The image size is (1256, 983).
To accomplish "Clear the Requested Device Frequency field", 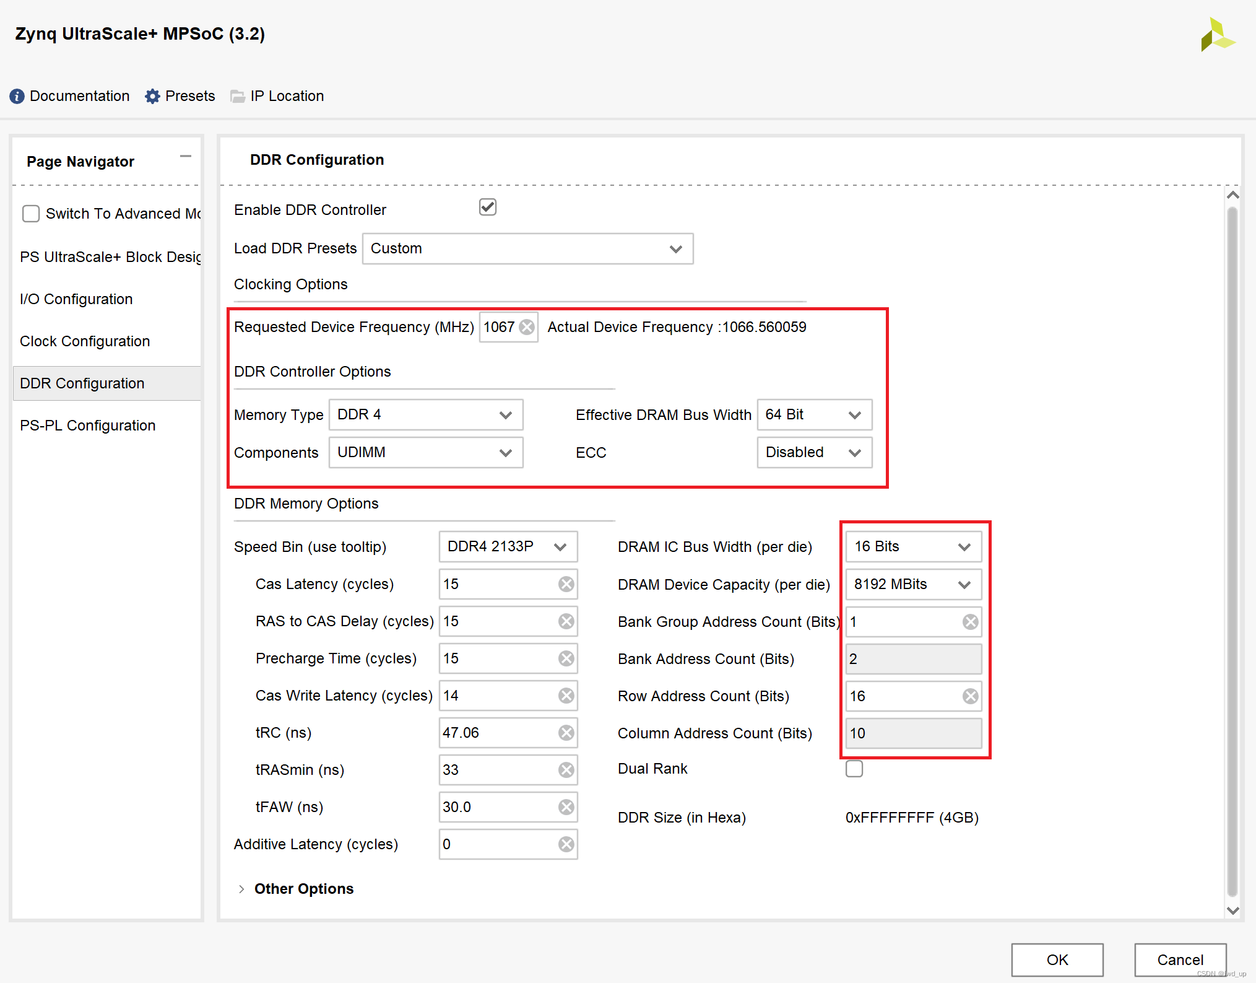I will [x=527, y=327].
